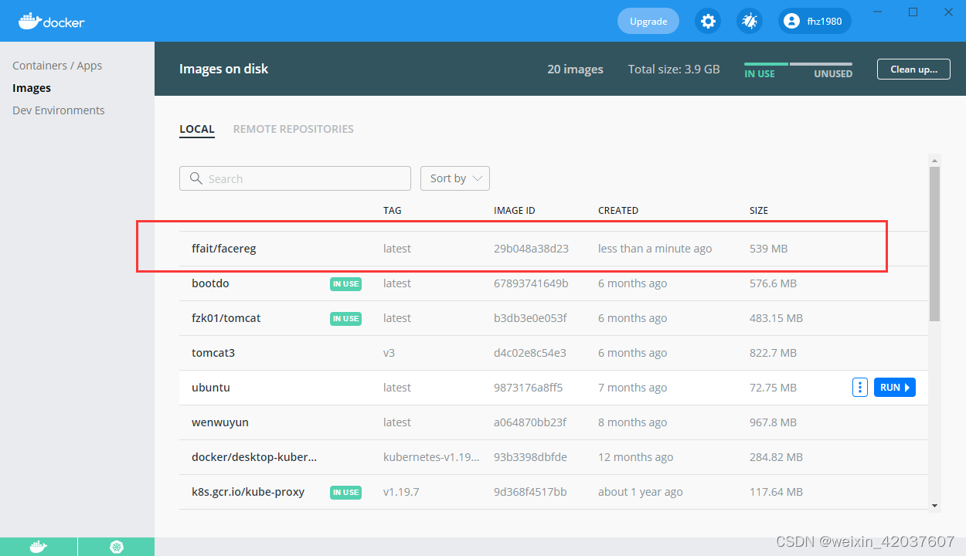
Task: Click the TAG column header
Action: coord(393,210)
